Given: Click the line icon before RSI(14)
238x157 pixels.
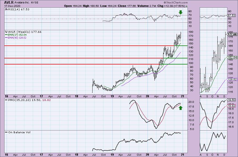Looking at the screenshot, I should (6, 9).
